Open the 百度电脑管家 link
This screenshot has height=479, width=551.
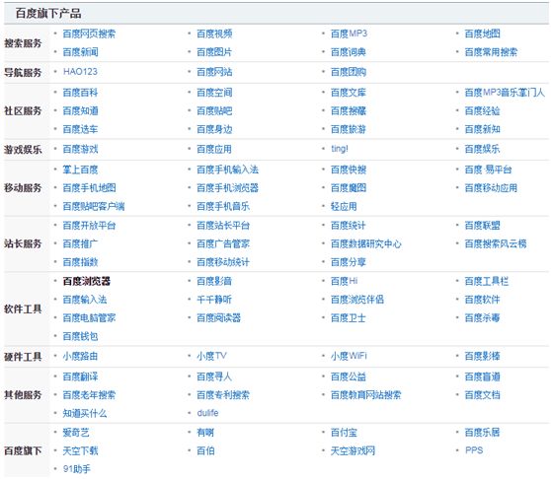pyautogui.click(x=89, y=318)
